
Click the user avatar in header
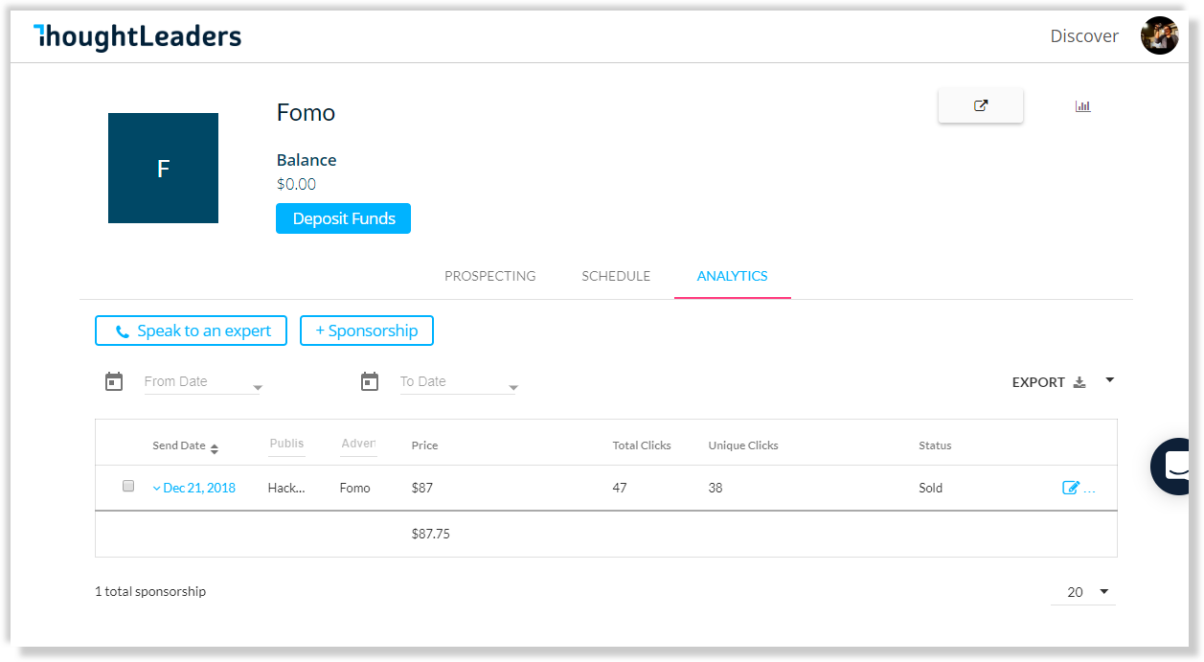[x=1159, y=35]
